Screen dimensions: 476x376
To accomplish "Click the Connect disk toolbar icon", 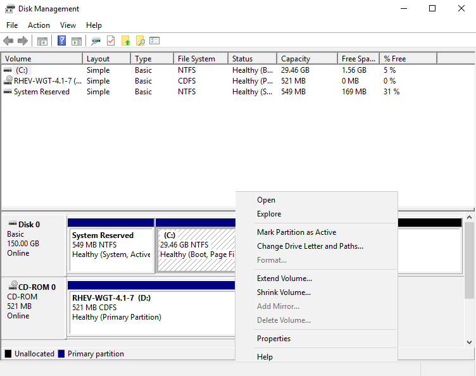I will 96,41.
